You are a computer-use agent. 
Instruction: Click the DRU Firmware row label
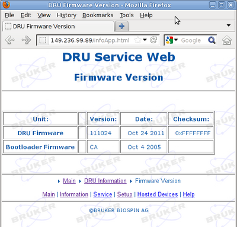[40, 133]
